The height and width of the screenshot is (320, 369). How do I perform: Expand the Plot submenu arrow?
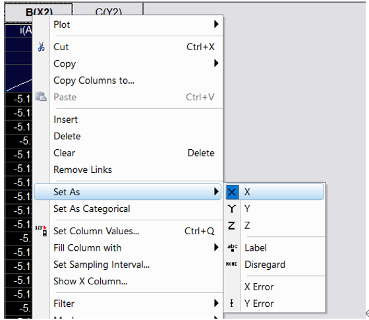coord(216,24)
